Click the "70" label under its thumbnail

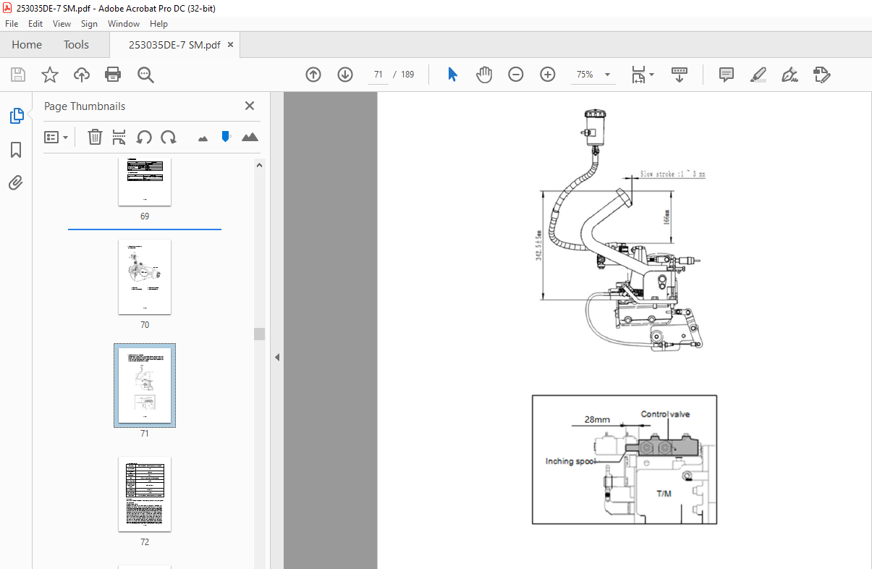[x=145, y=325]
